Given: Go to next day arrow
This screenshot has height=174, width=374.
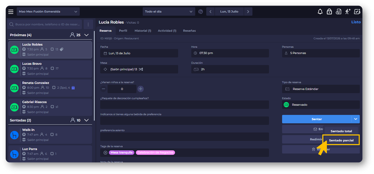Looking at the screenshot, I should pyautogui.click(x=248, y=12).
